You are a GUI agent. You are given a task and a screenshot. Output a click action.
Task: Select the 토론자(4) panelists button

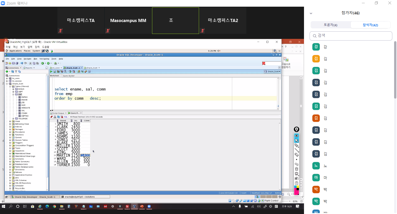pyautogui.click(x=330, y=25)
